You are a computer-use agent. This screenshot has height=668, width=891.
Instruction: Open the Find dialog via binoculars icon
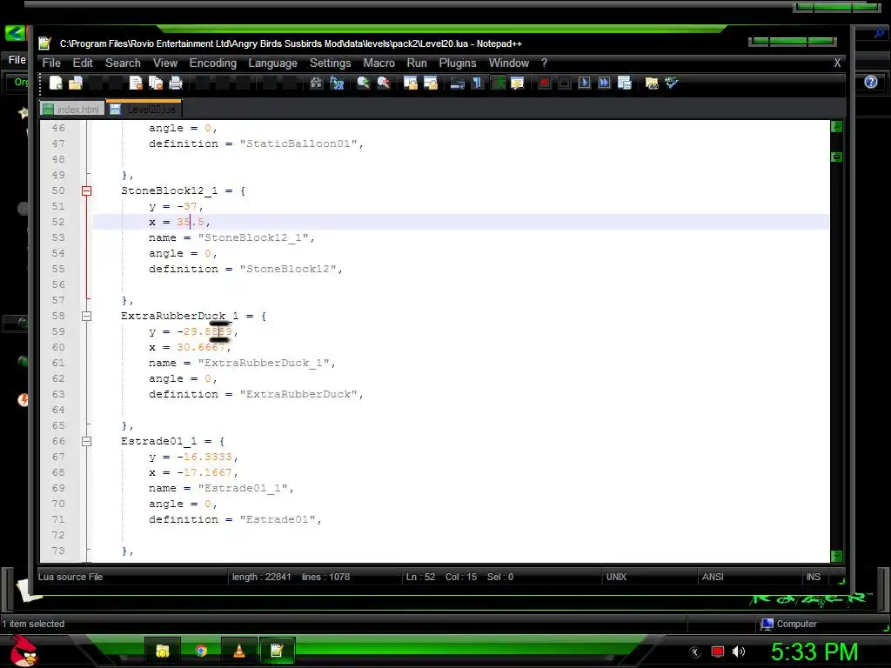[x=317, y=83]
